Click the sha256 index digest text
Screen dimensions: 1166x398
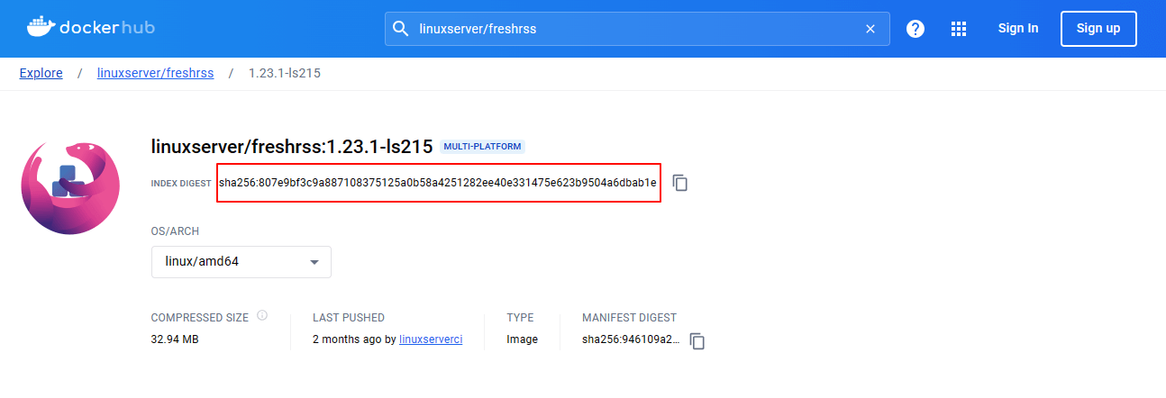click(438, 183)
